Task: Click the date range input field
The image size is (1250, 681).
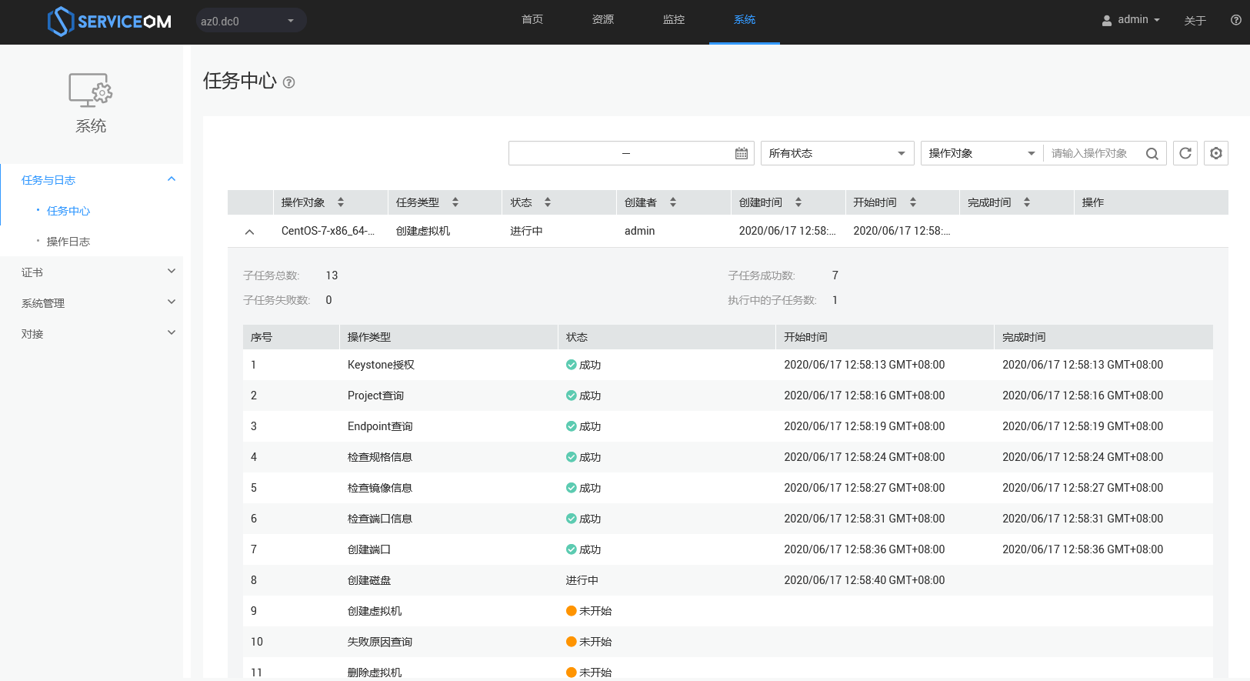Action: coord(631,153)
